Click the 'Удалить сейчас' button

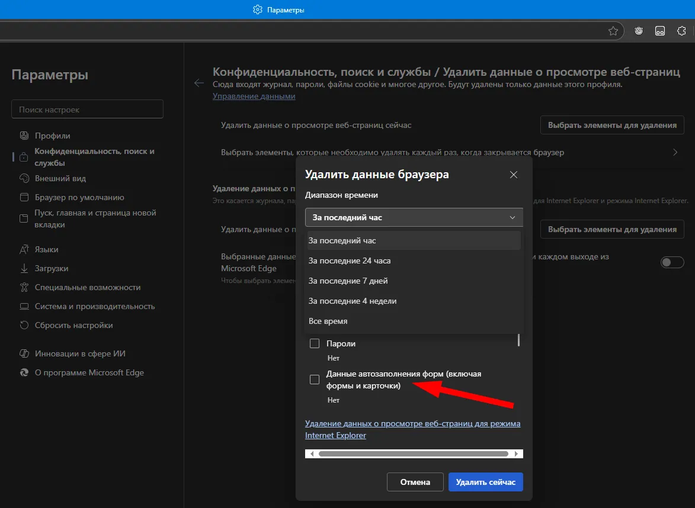[x=485, y=482]
